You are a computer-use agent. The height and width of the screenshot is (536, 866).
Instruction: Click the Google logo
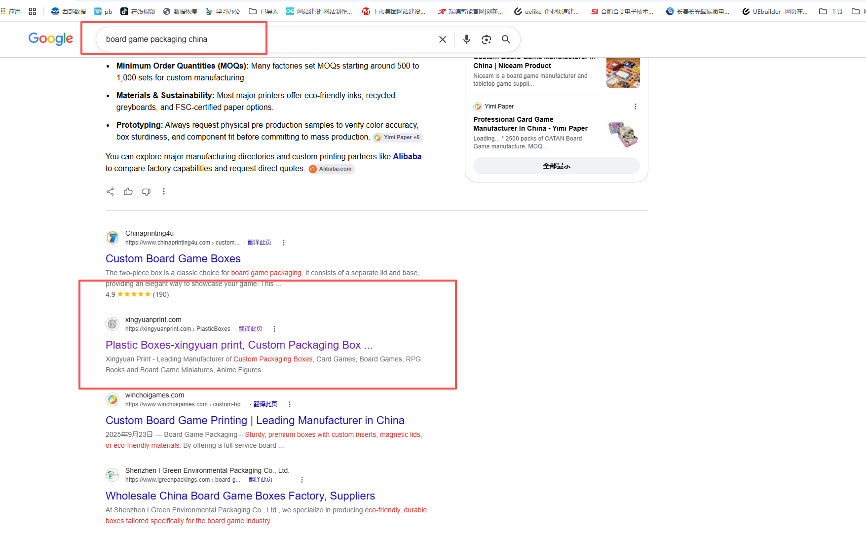(x=50, y=39)
